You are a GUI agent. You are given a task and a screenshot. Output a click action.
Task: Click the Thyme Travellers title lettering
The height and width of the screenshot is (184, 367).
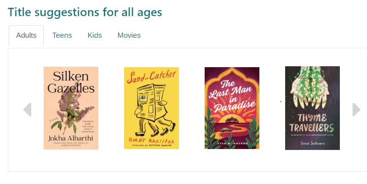point(311,123)
